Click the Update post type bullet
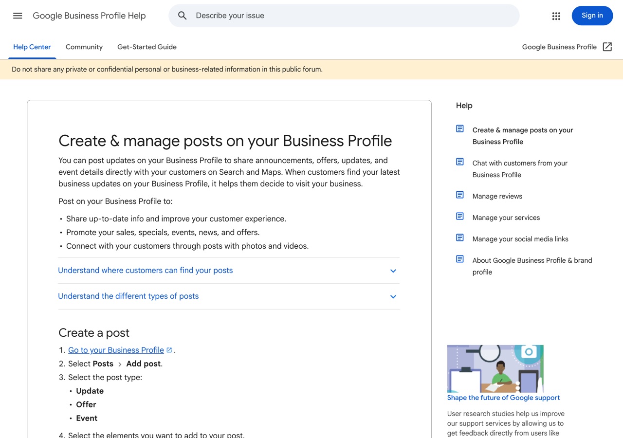 (90, 391)
